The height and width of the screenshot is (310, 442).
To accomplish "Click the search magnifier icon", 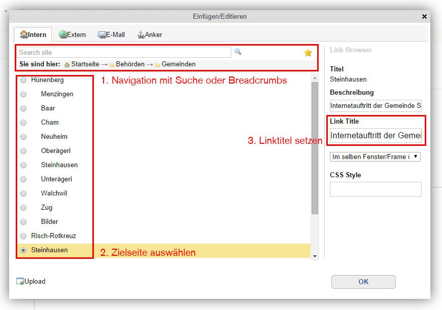I will (236, 52).
